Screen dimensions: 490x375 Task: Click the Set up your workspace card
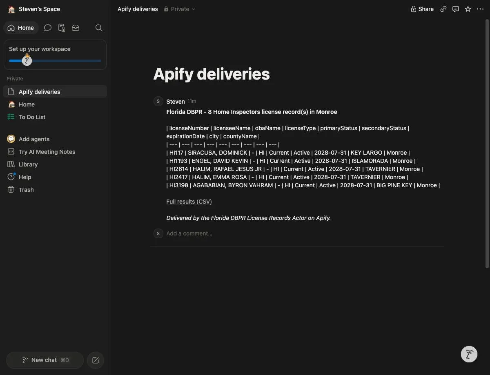click(x=55, y=54)
